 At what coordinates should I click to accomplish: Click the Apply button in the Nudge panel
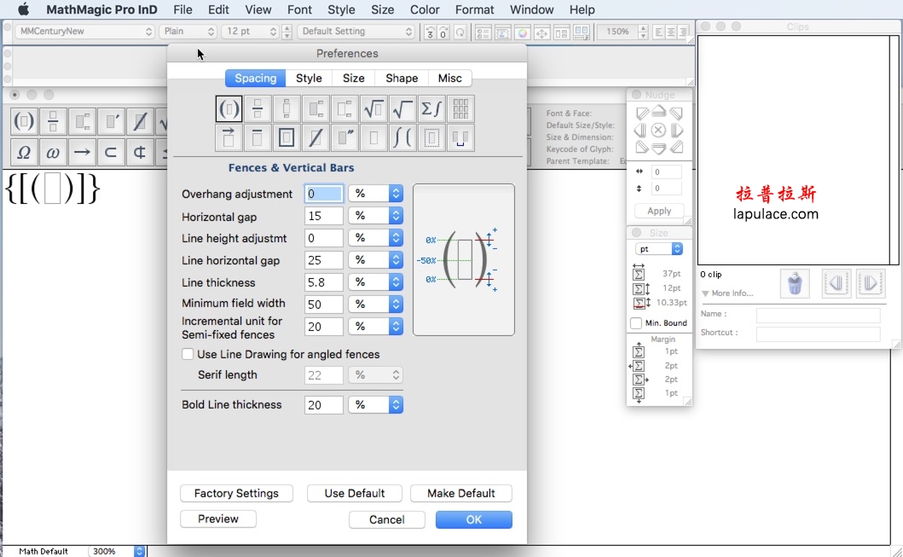[657, 211]
